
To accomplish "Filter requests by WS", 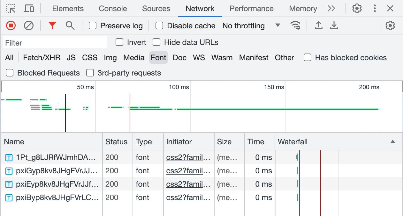I will pyautogui.click(x=199, y=58).
